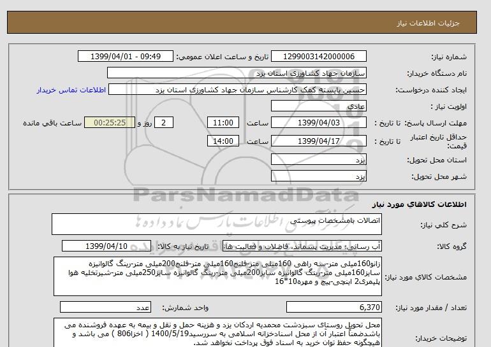Select the announcement date field 1399/04/01 - 09:49

[x=125, y=57]
